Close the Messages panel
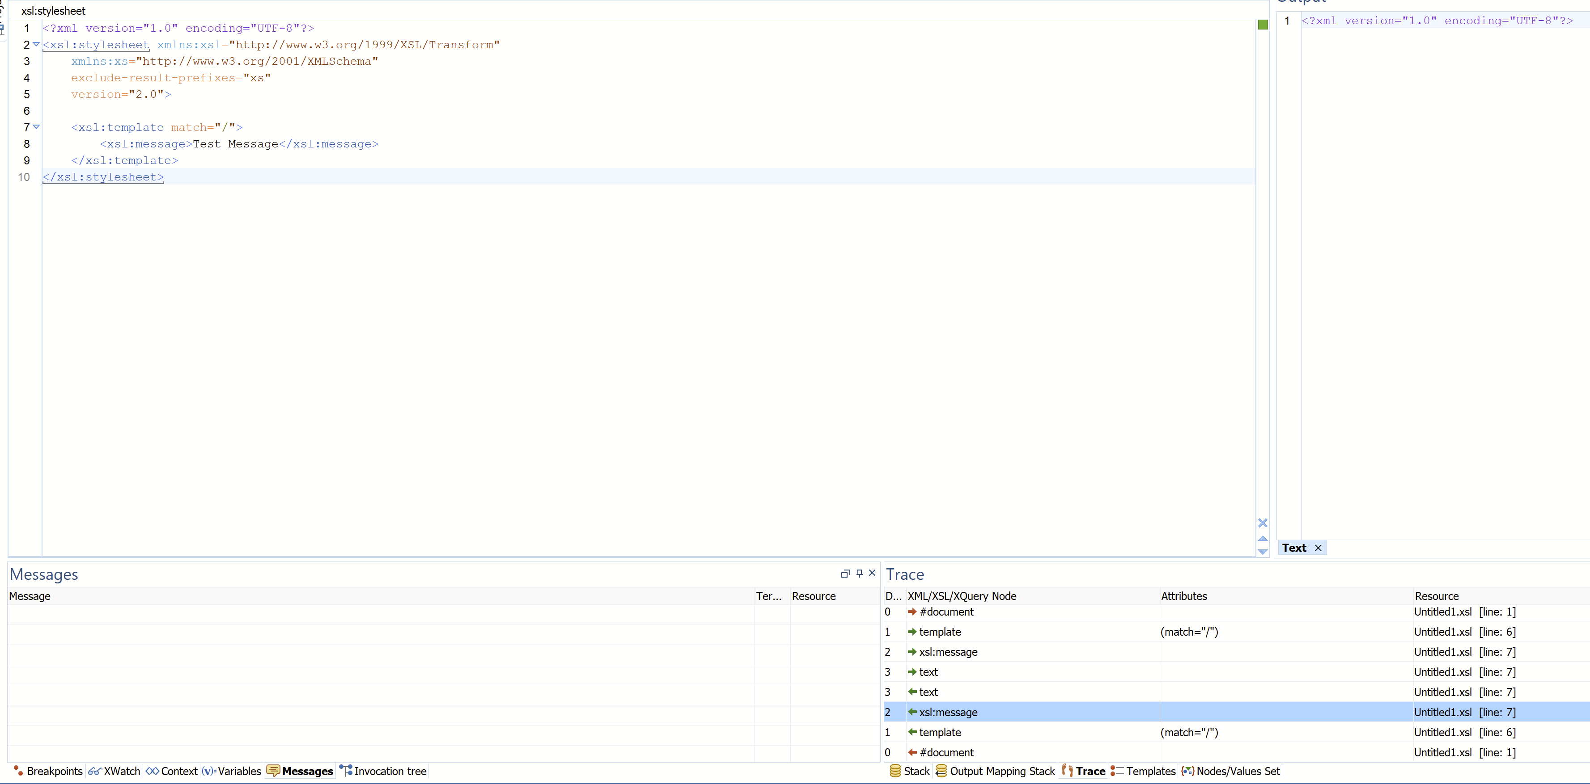Screen dimensions: 1590x784 pyautogui.click(x=872, y=573)
